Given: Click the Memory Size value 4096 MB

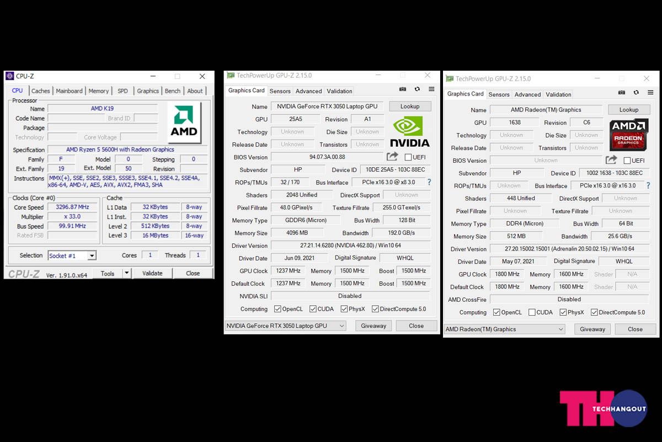Looking at the screenshot, I should [x=297, y=233].
